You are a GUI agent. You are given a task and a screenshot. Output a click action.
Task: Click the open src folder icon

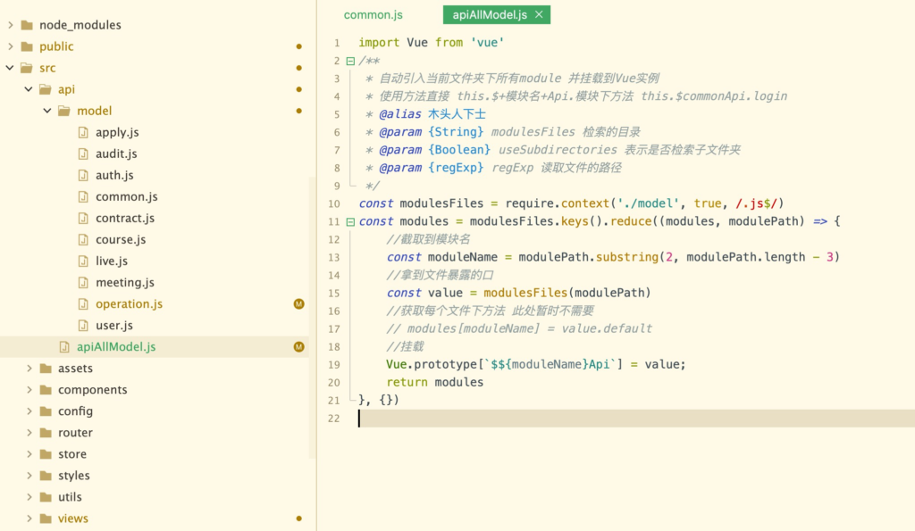click(27, 68)
